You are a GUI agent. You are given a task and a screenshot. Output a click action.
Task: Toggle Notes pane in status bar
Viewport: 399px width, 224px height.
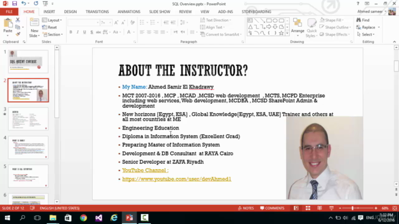tap(246, 208)
